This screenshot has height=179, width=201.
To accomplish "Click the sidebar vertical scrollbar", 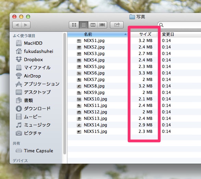I will click(65, 93).
